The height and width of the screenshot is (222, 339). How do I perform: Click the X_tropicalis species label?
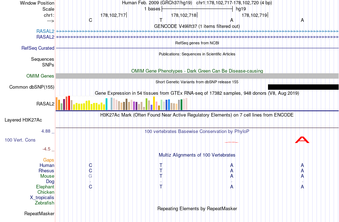click(42, 198)
